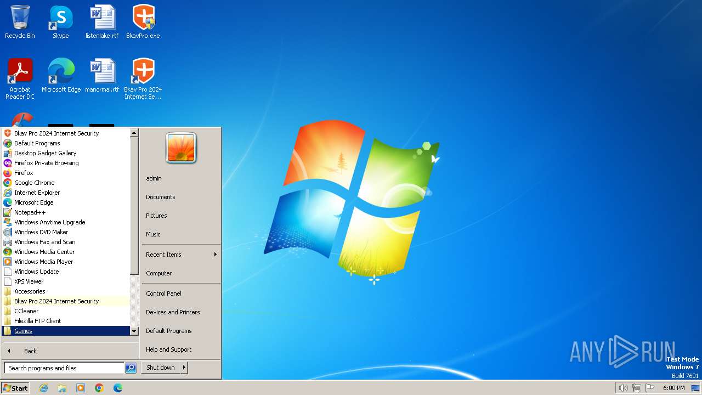This screenshot has height=395, width=702.
Task: Open Bkav Pro 2024 Internet Security desktop shortcut
Action: (143, 78)
